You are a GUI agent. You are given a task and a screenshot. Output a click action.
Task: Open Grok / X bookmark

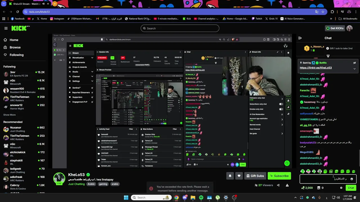click(x=271, y=19)
